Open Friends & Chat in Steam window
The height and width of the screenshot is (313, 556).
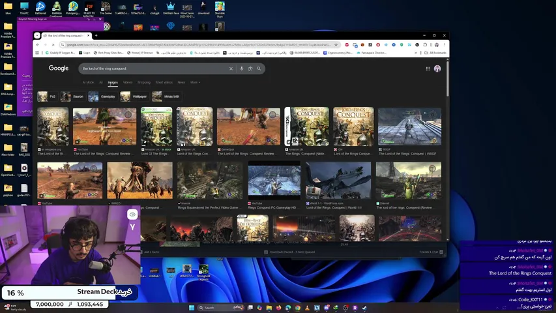(431, 252)
